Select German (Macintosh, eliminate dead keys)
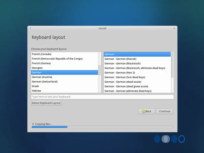 pyautogui.click(x=137, y=68)
